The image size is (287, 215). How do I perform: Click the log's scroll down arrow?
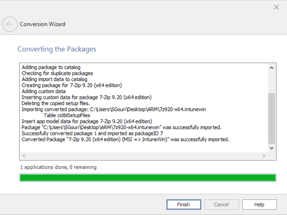[272, 148]
